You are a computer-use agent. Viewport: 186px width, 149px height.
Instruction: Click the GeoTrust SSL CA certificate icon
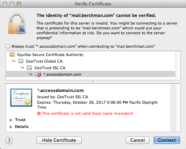[x=29, y=68]
